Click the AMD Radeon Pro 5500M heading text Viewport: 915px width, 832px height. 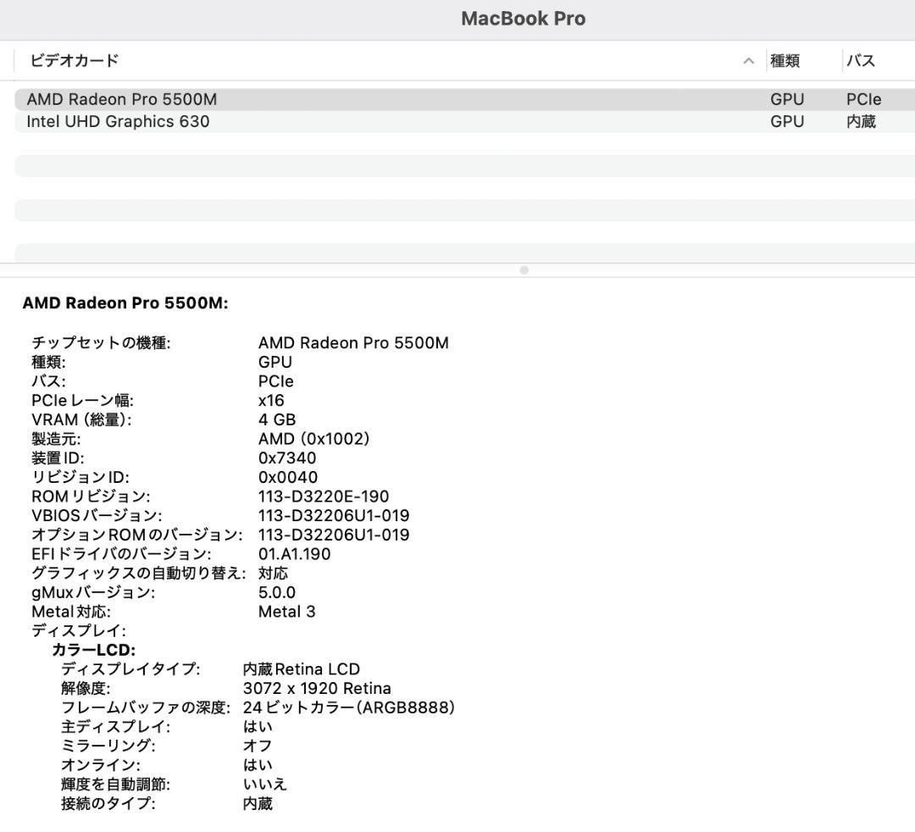point(125,302)
